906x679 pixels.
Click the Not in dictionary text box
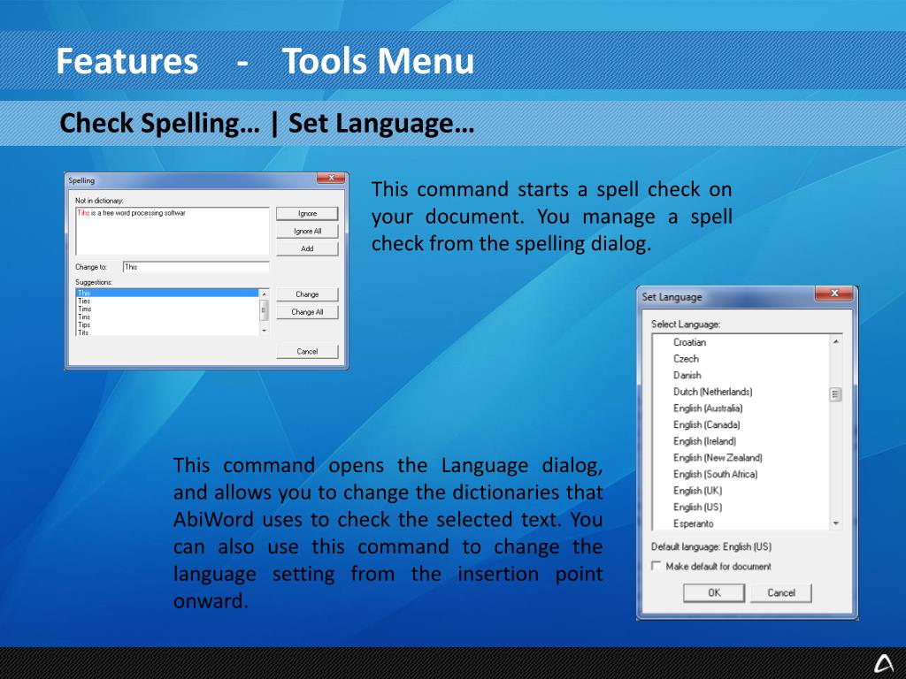173,231
